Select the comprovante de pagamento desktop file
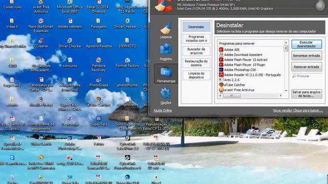Screen dimensions: 328x184 (41, 123)
